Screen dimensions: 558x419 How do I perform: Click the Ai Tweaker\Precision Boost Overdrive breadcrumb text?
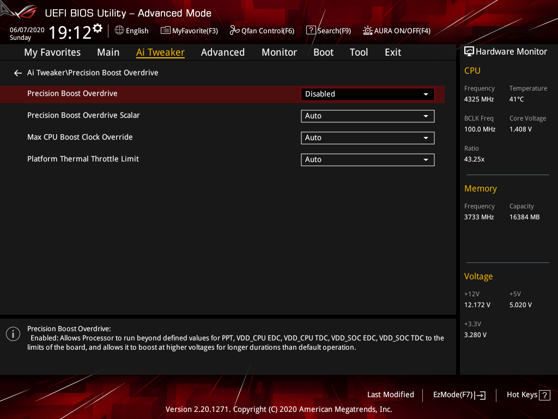[93, 73]
